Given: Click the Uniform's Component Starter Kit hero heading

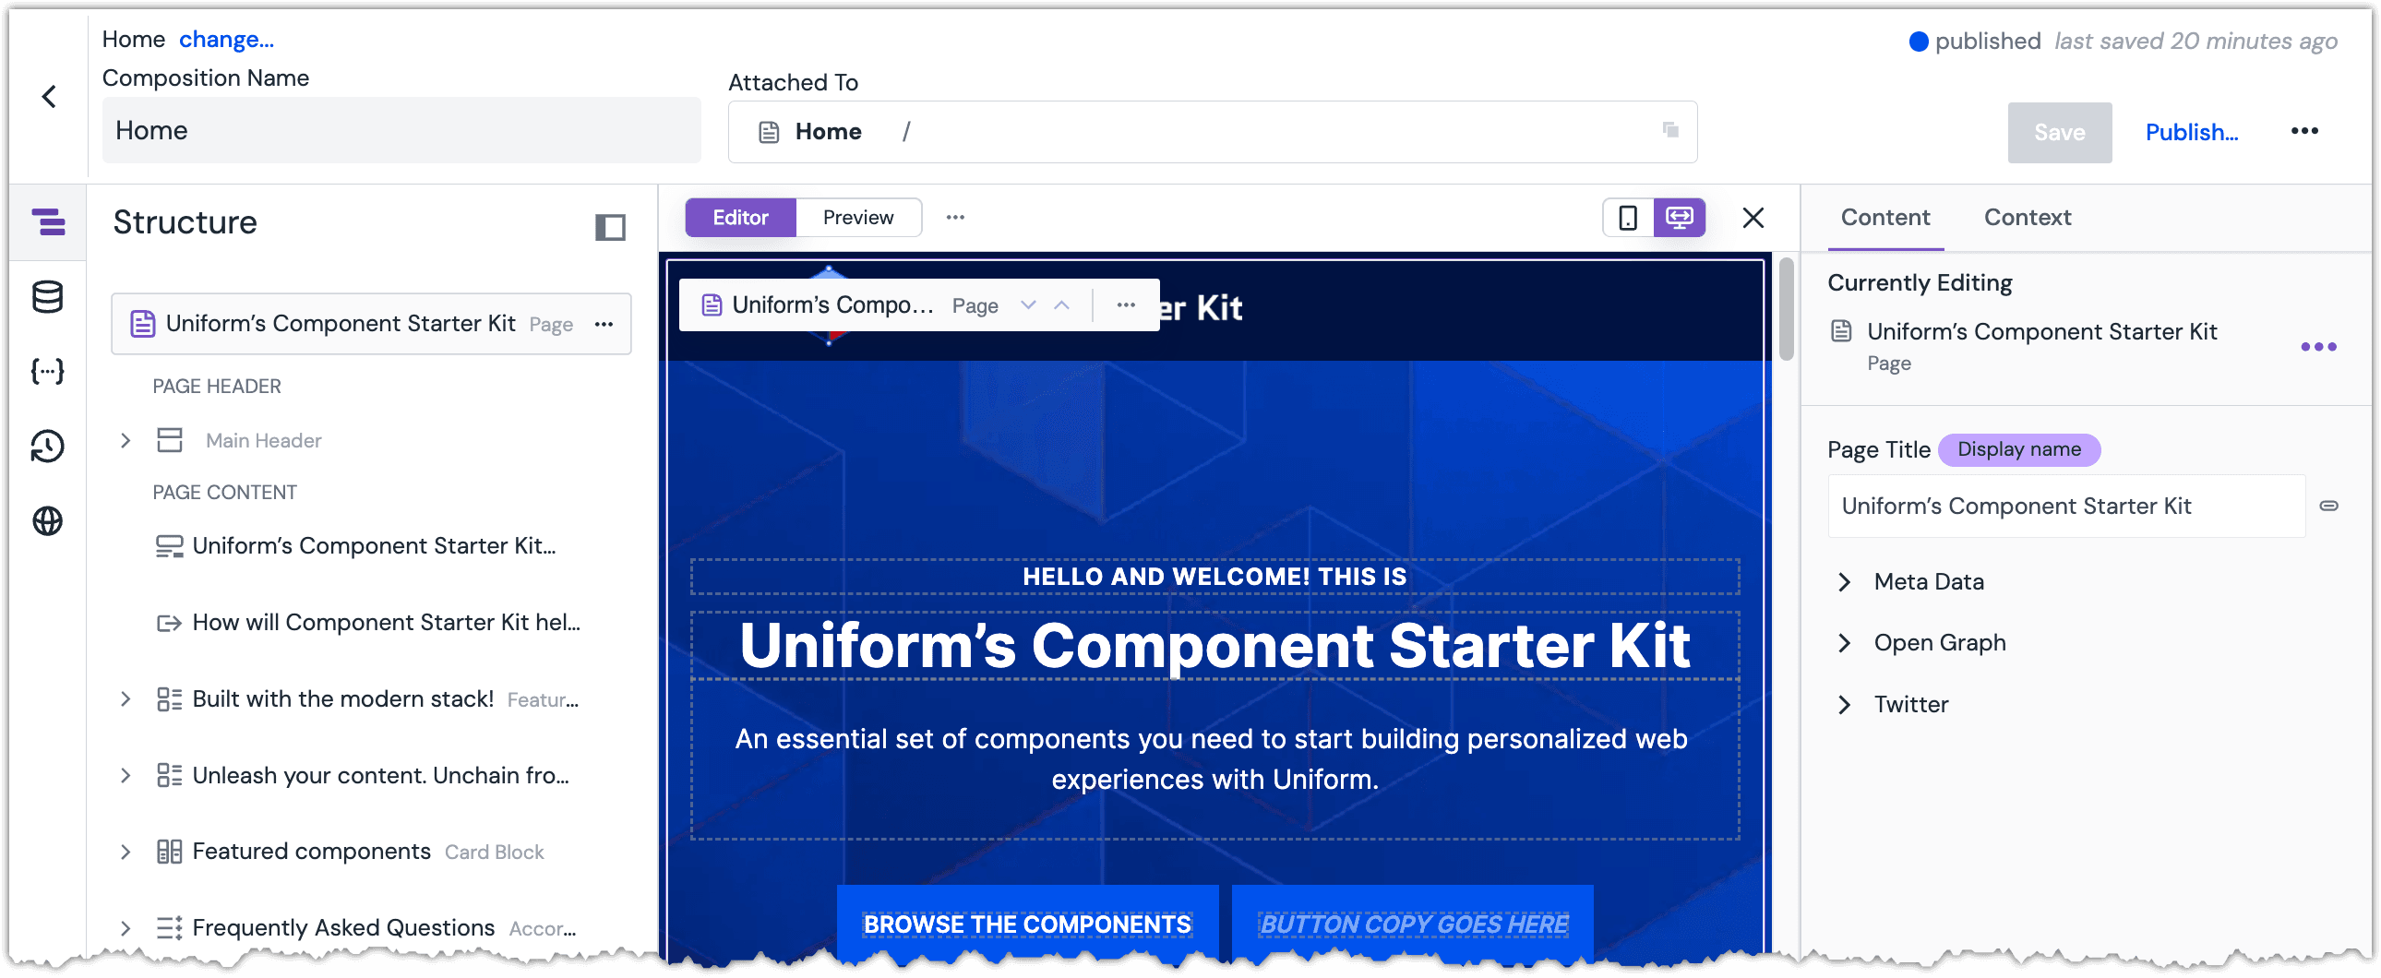Looking at the screenshot, I should (1214, 646).
